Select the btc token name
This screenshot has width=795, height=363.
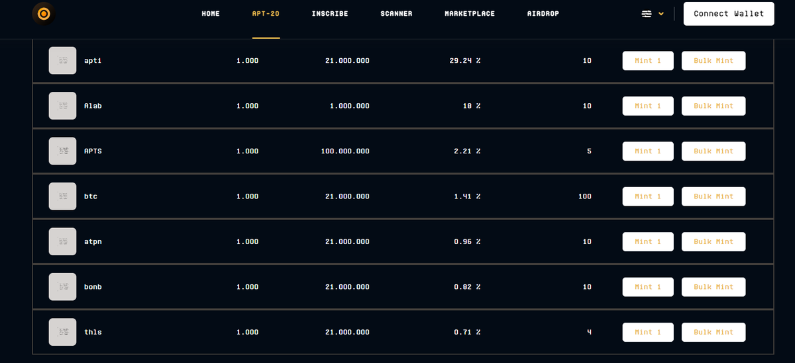coord(91,196)
